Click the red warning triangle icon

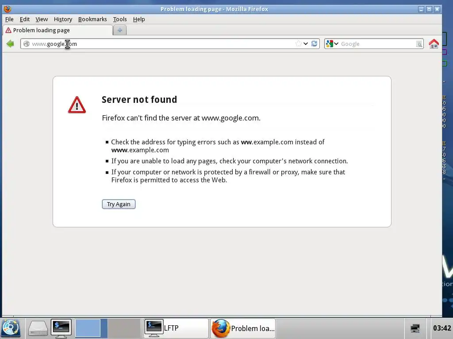77,105
